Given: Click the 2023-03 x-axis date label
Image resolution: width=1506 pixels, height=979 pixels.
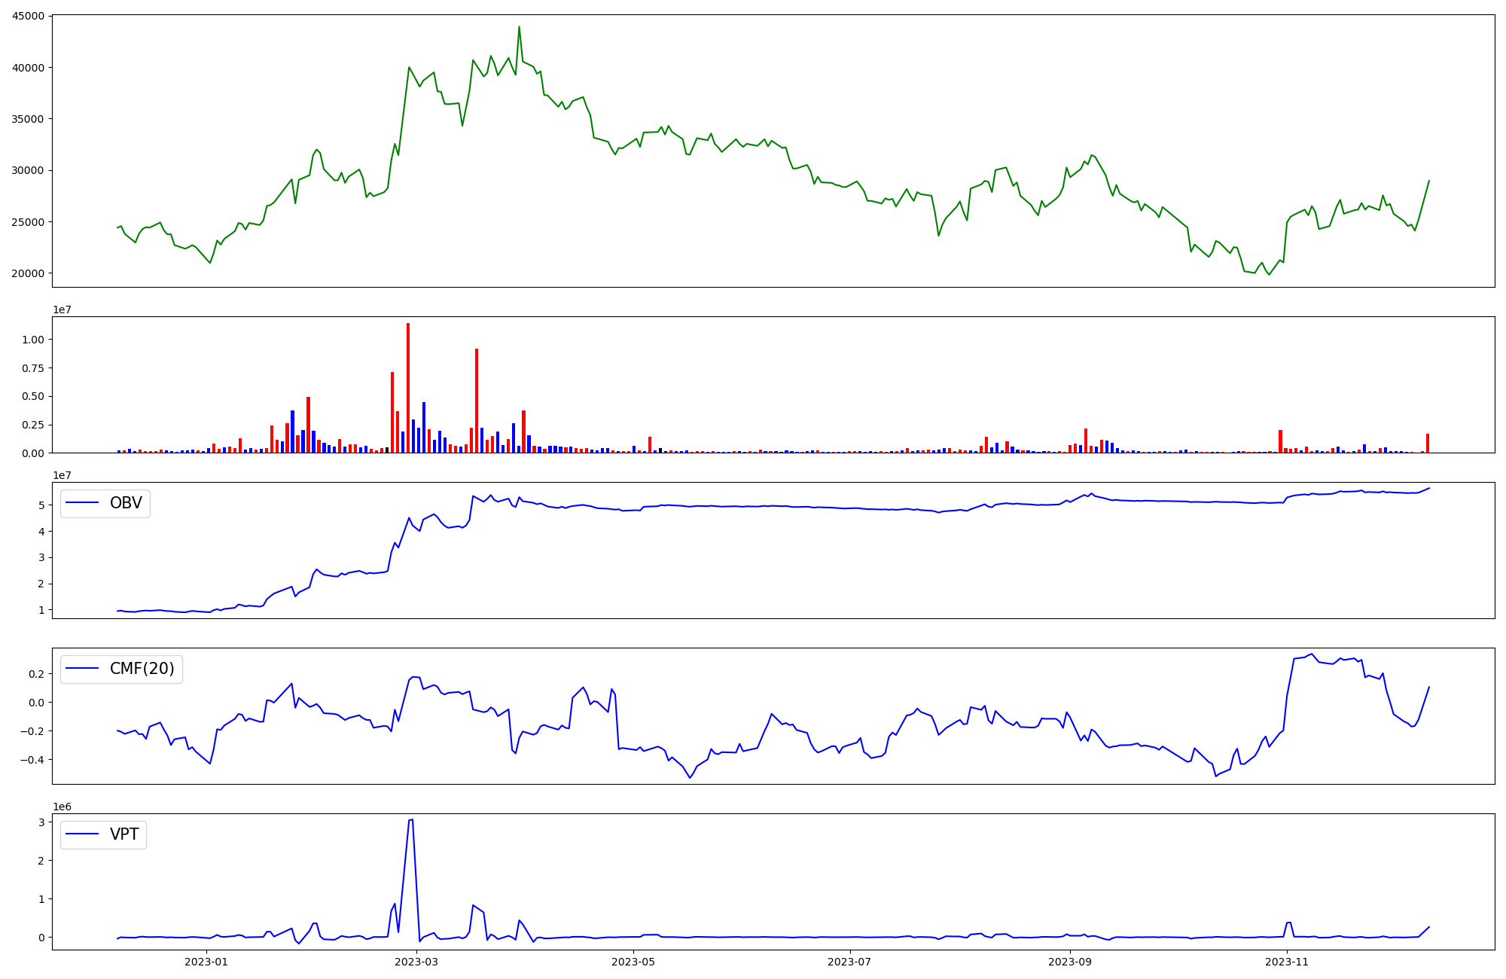Looking at the screenshot, I should click(416, 962).
